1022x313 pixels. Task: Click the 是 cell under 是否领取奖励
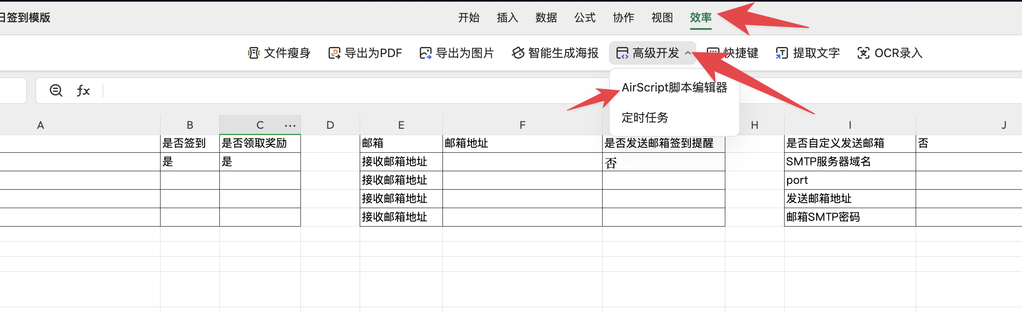coord(260,162)
